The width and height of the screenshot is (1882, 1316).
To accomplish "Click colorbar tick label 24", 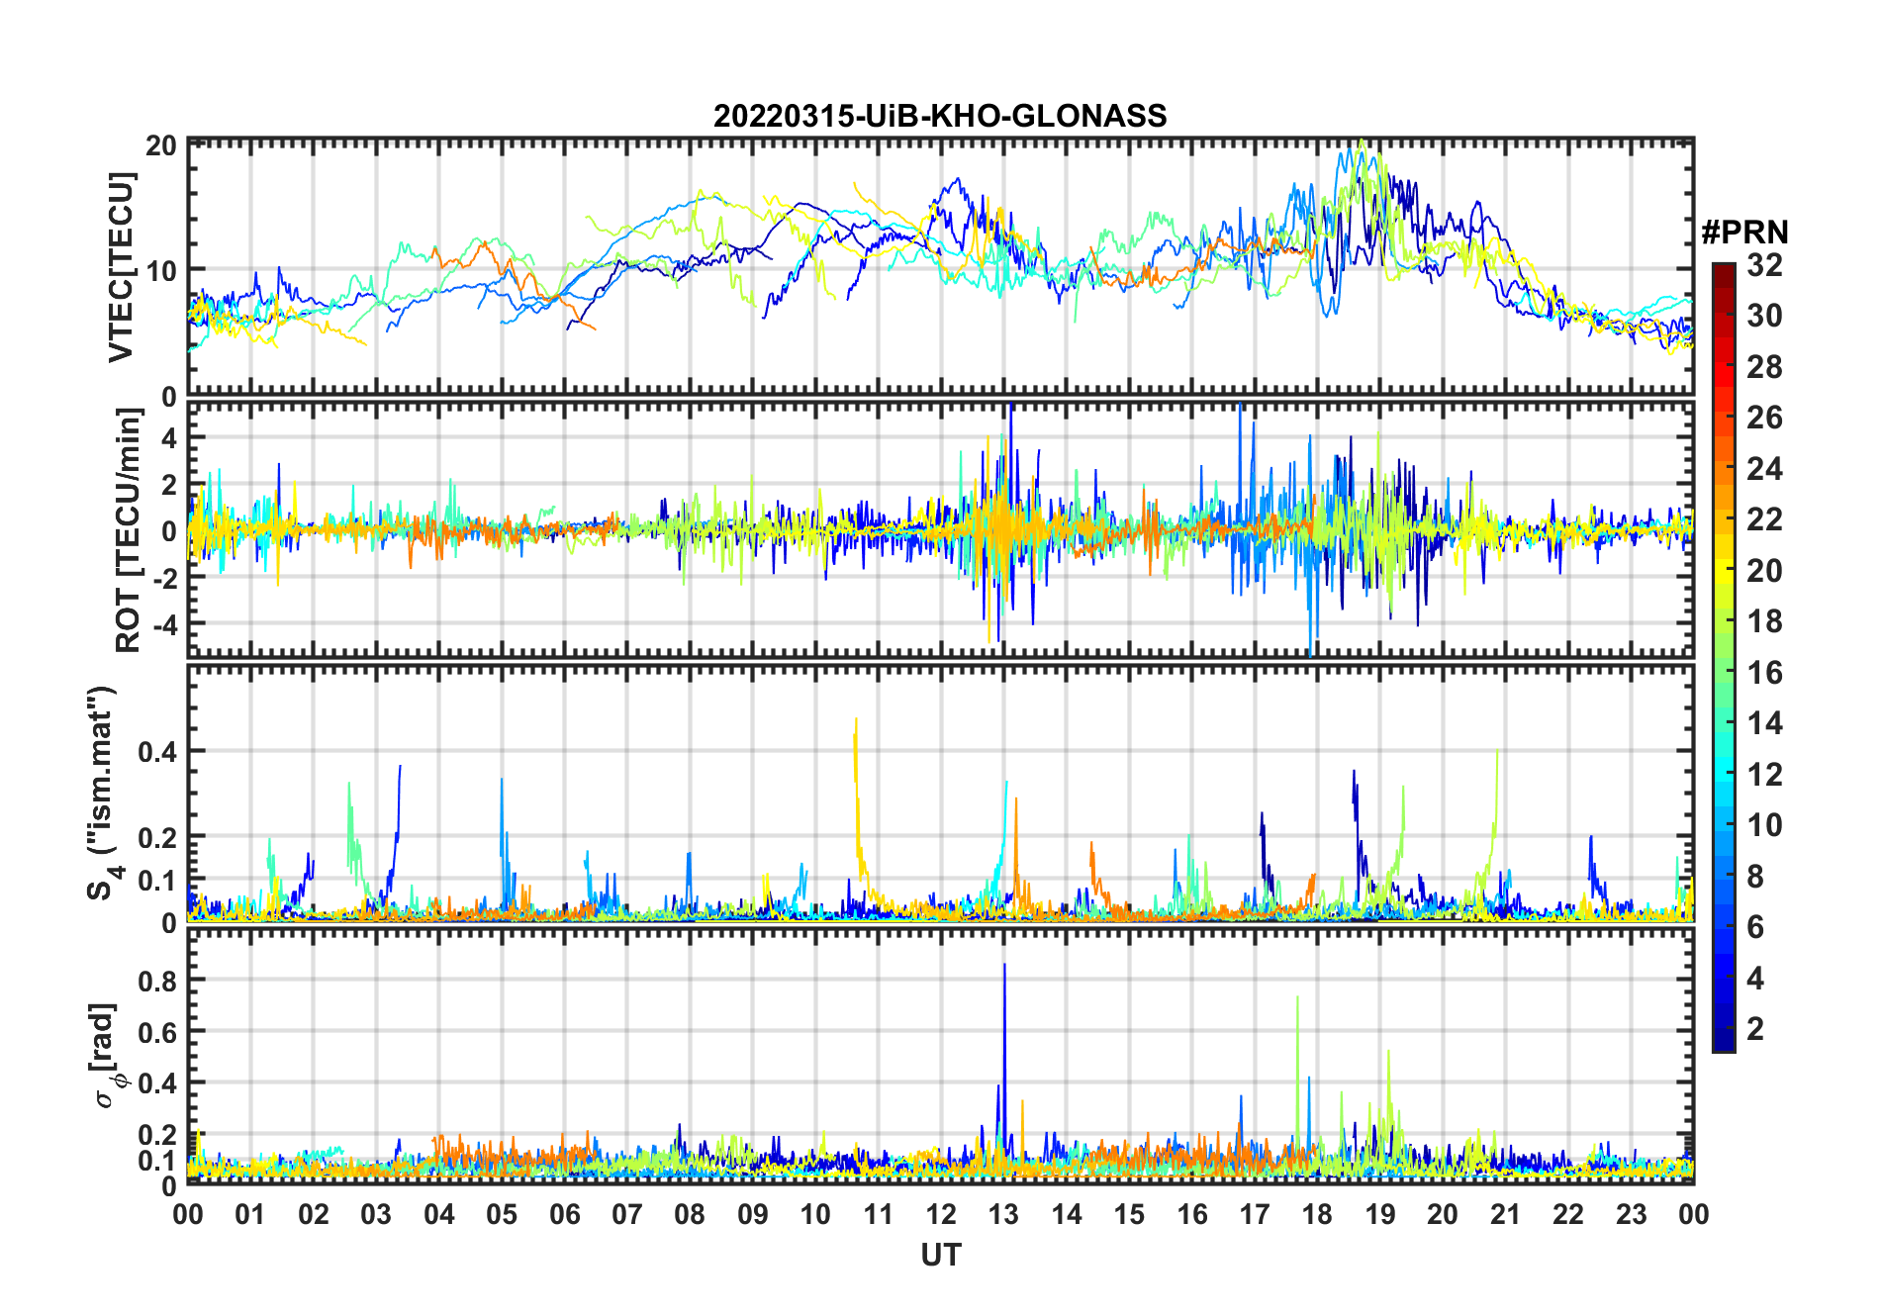I will (1764, 469).
